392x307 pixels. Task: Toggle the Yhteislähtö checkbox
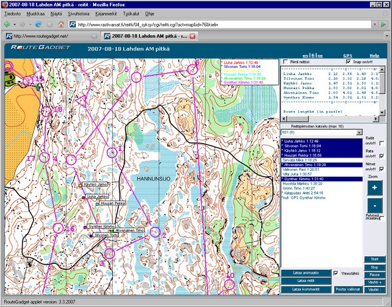point(336,273)
